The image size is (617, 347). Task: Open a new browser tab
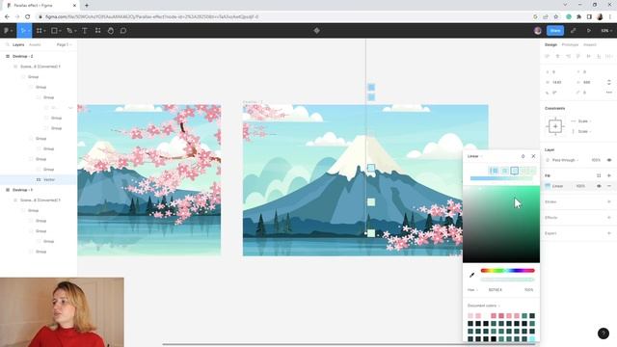coord(87,6)
